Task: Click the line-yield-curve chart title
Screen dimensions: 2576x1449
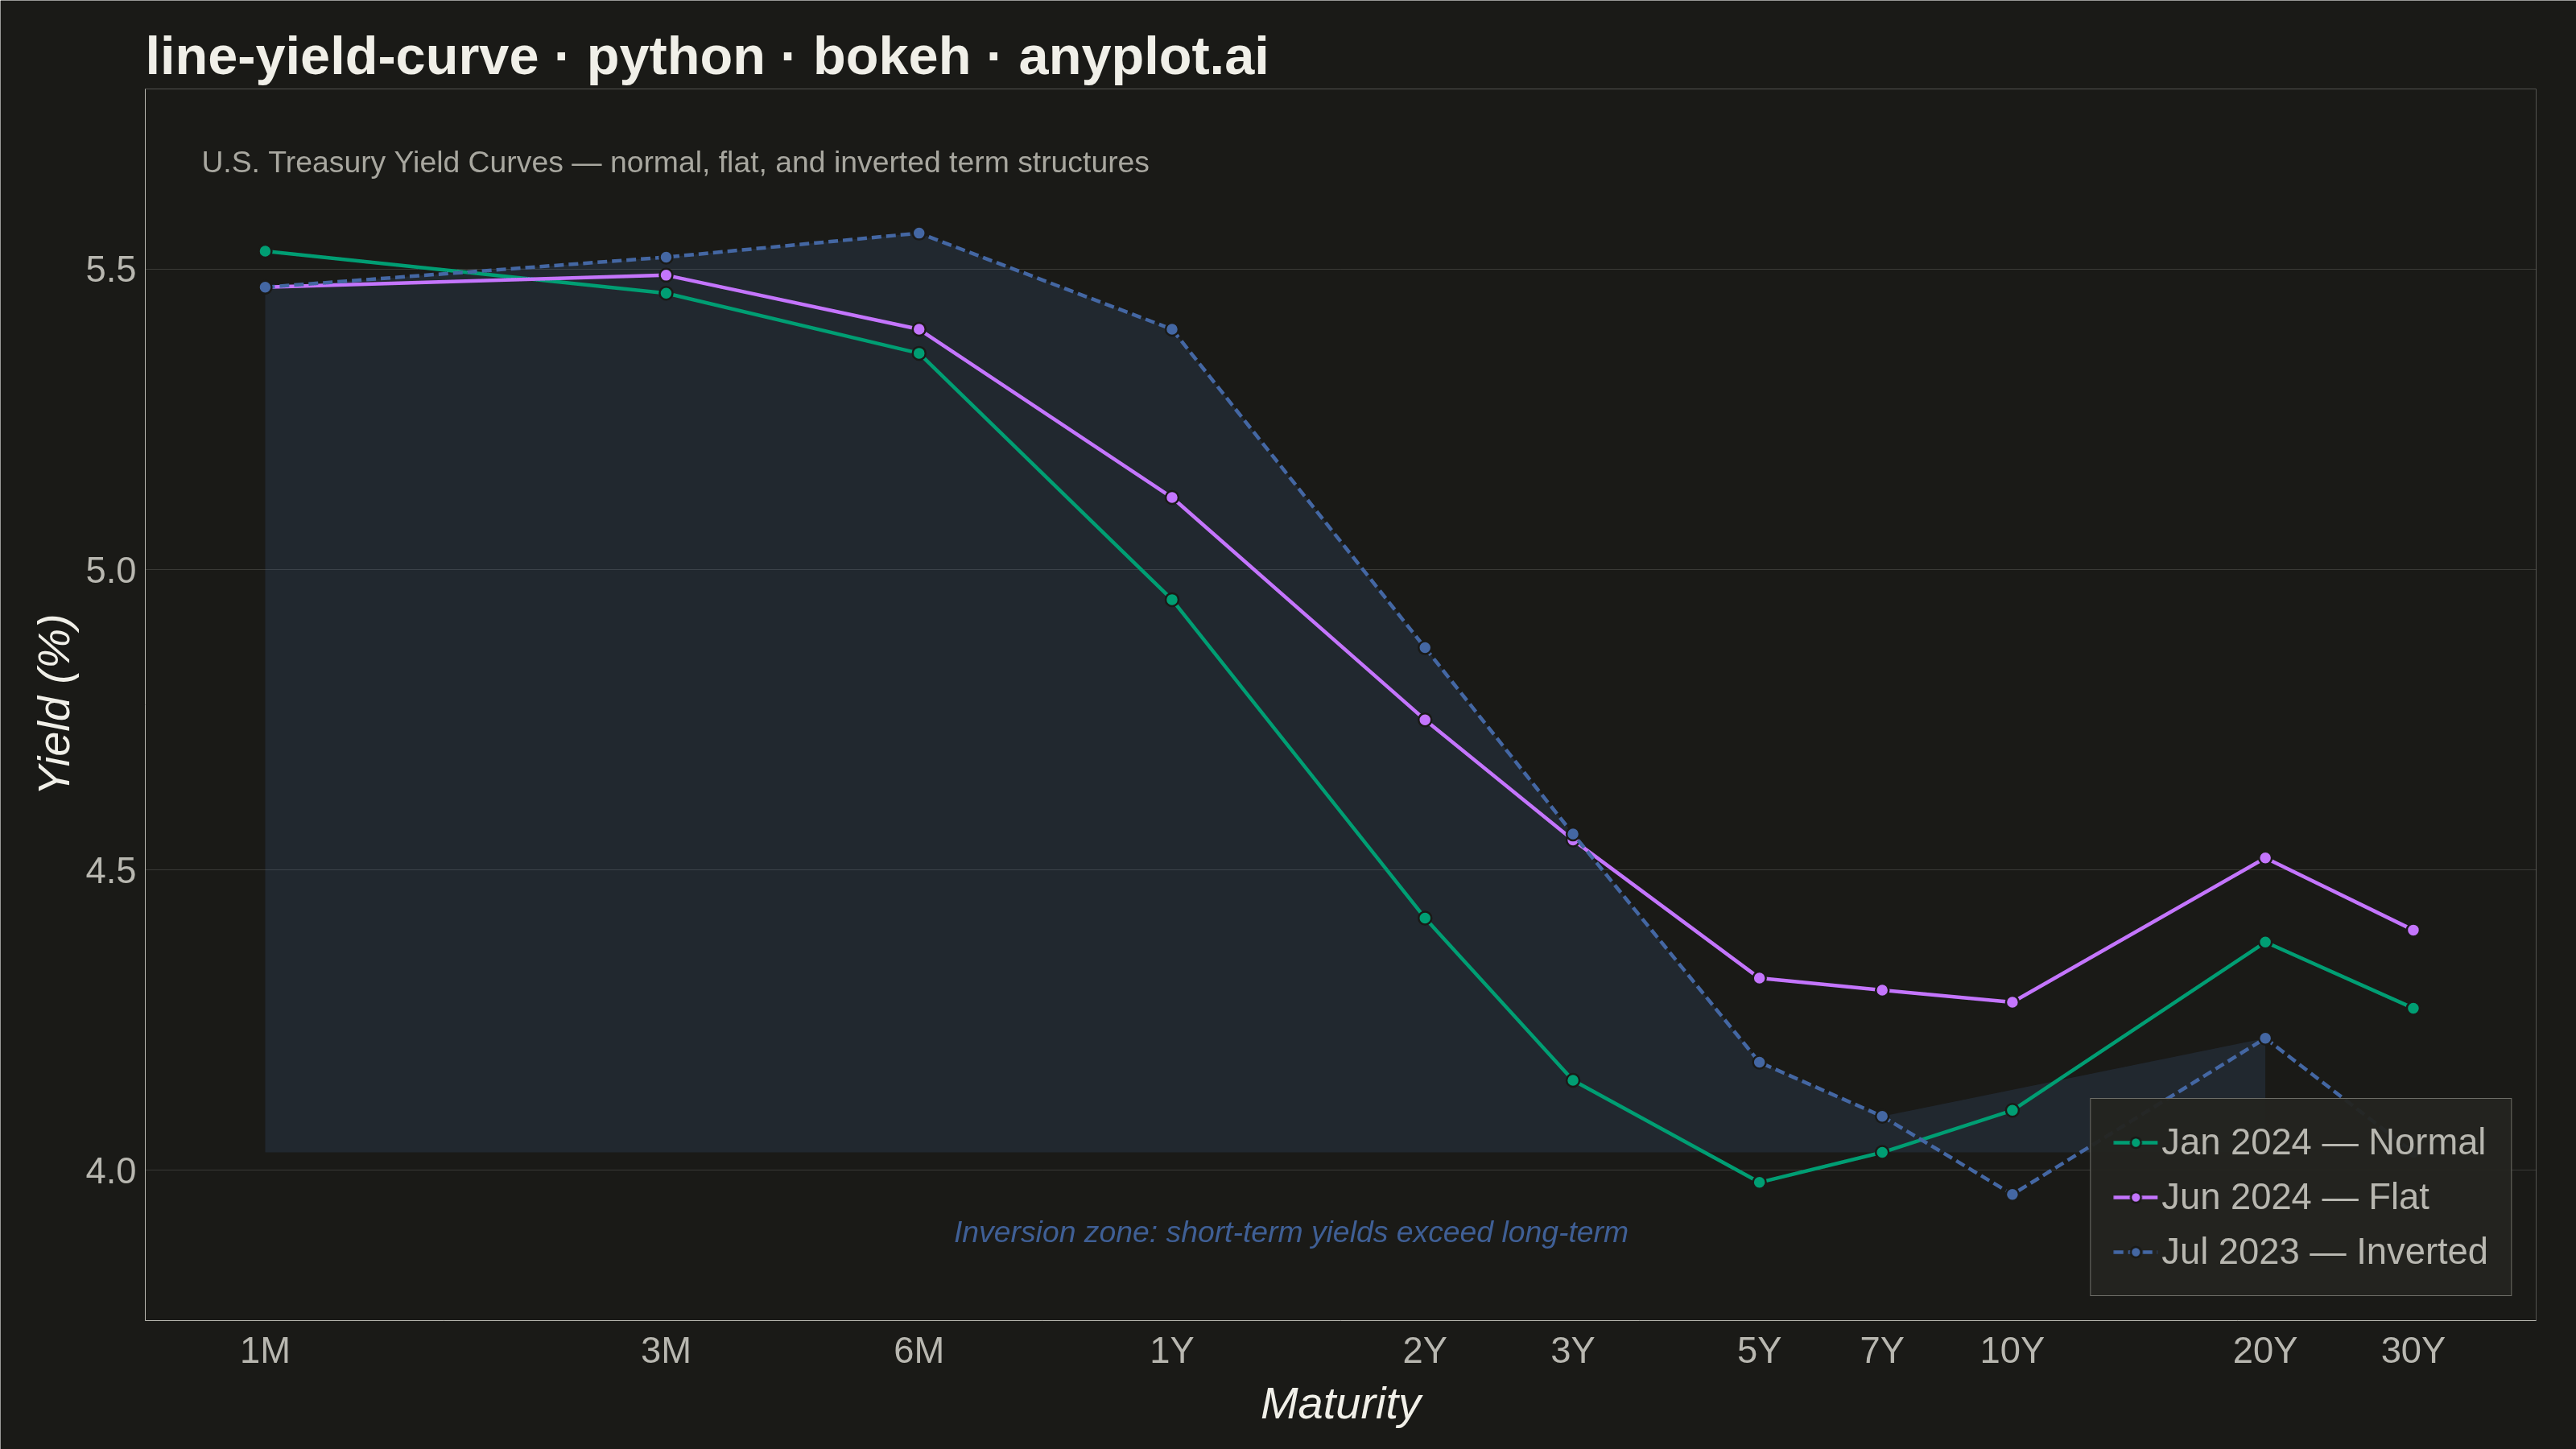Action: (707, 56)
